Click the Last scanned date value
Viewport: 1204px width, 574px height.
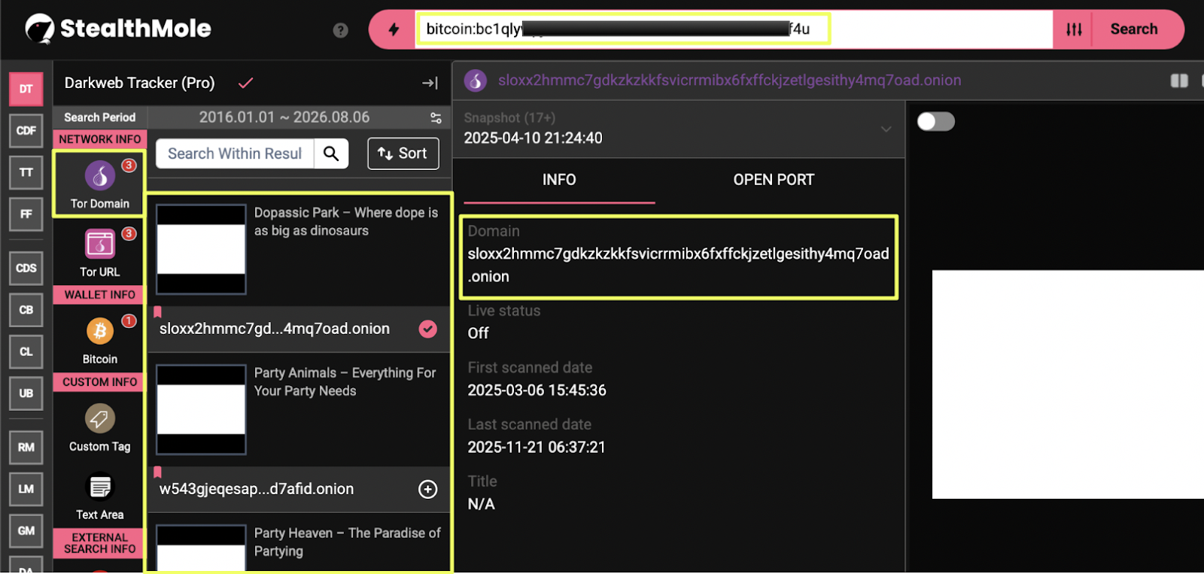click(537, 448)
